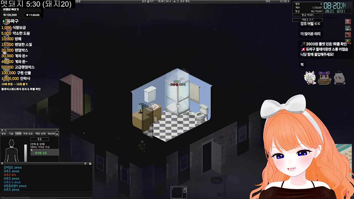Open the 정보 tab
354x199 pixels.
(x=4, y=134)
